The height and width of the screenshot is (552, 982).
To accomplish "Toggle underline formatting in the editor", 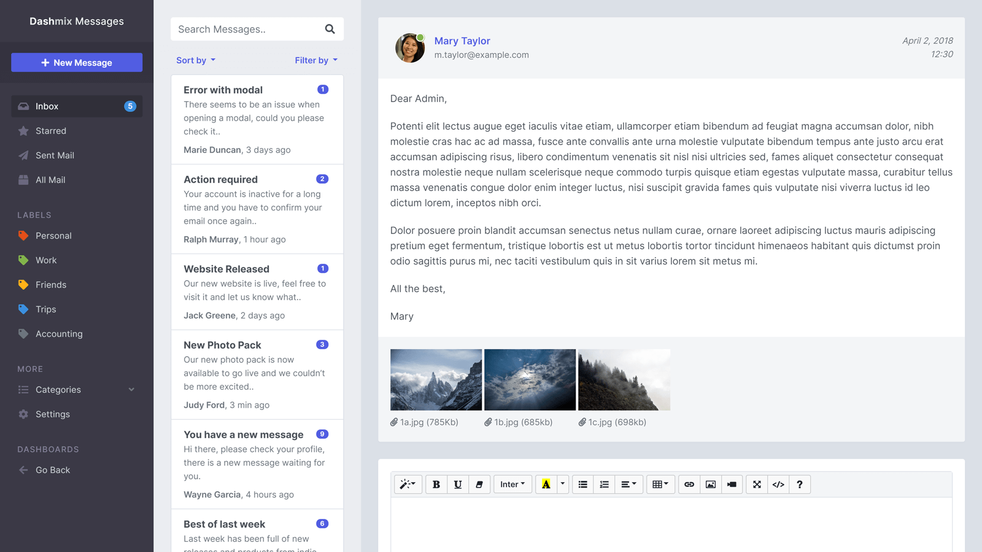I will (458, 485).
